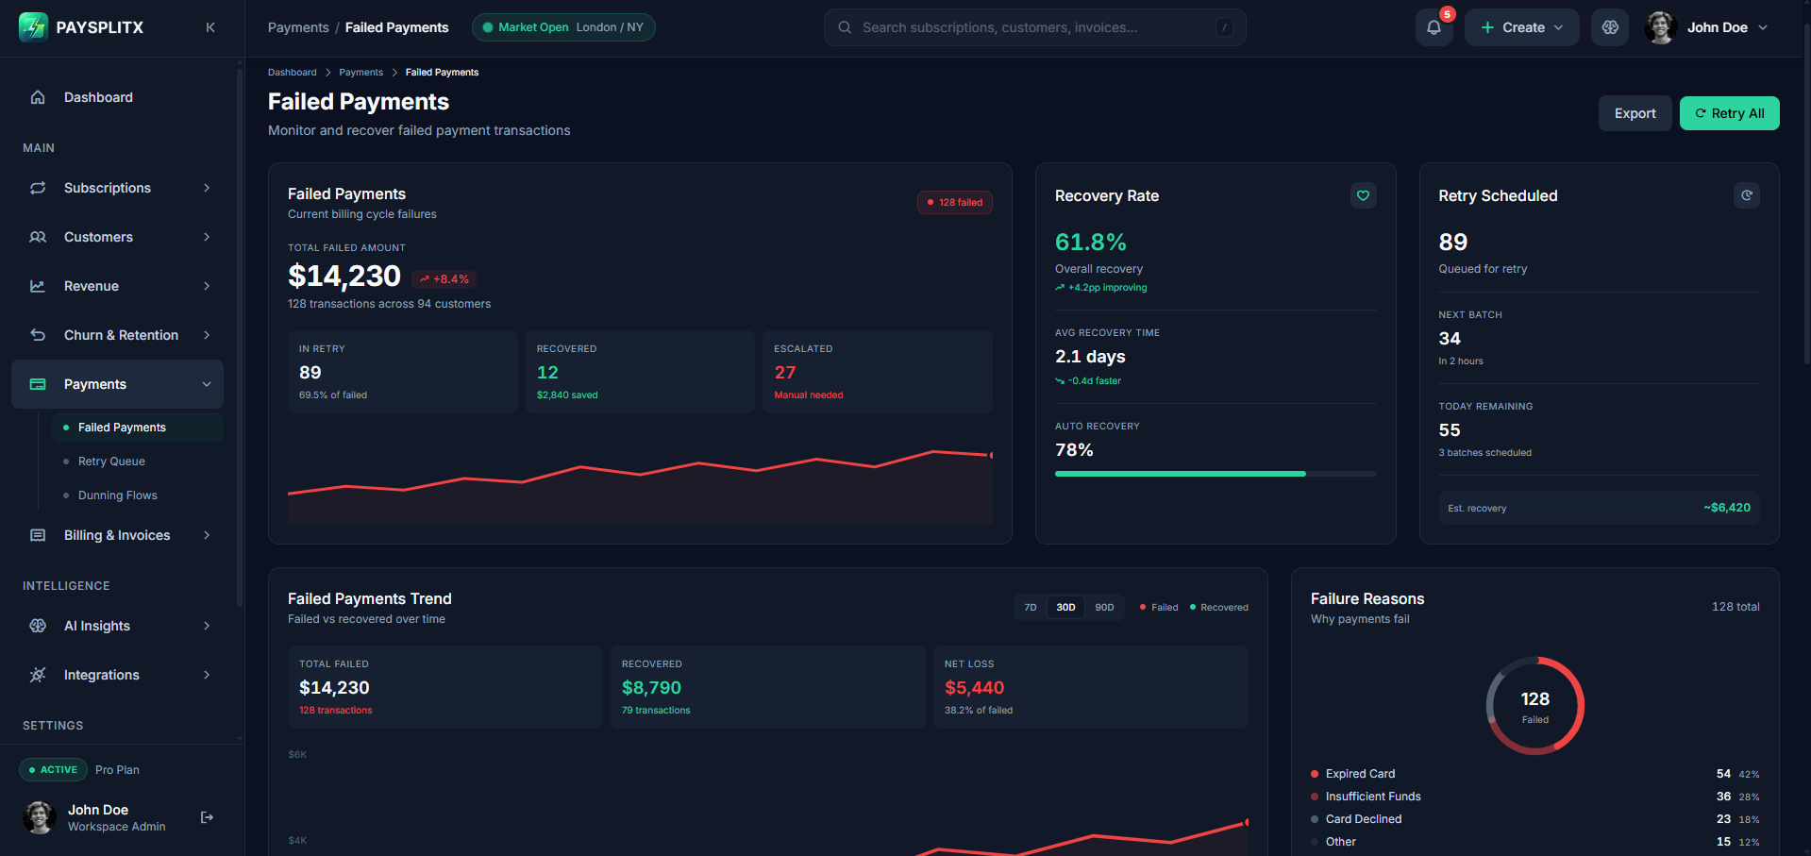This screenshot has height=856, width=1811.
Task: Focus the search subscriptions input field
Action: tap(1034, 27)
